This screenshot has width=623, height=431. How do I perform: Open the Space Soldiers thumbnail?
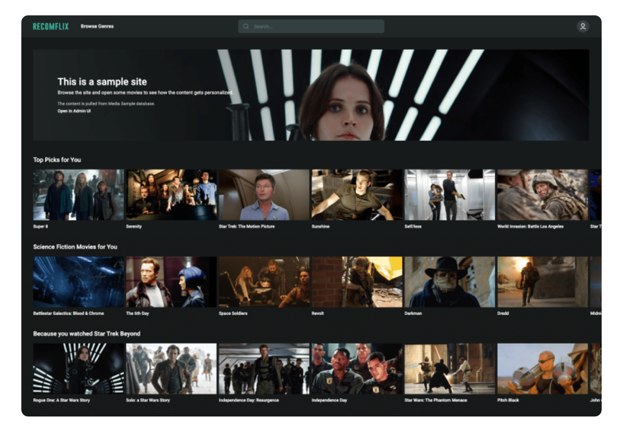(264, 282)
